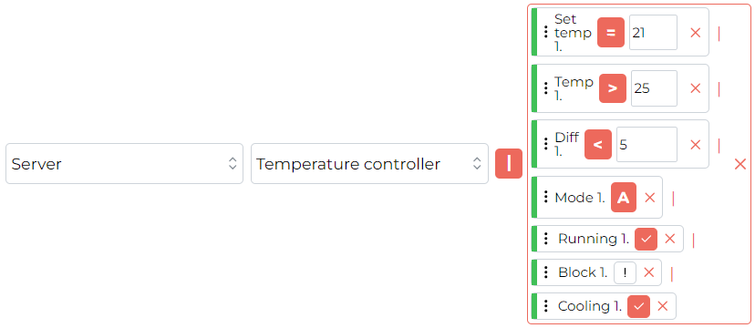Click the drag handle dots on Set temp 1.
The width and height of the screenshot is (755, 328).
click(545, 32)
